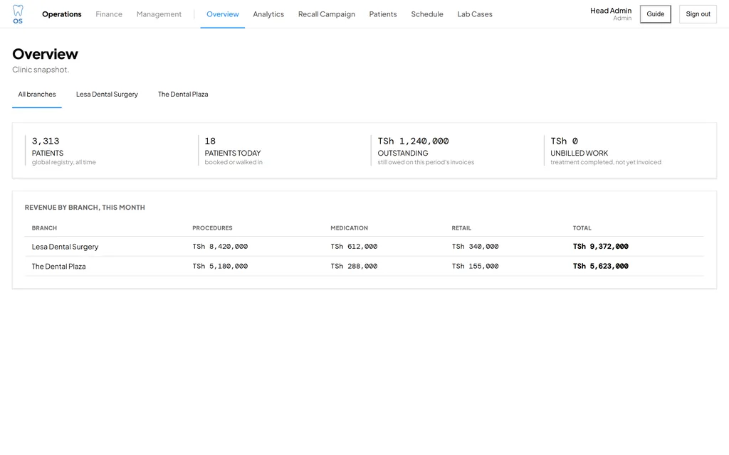Click total value TSh 9,372,000
The width and height of the screenshot is (729, 455).
[x=601, y=247]
